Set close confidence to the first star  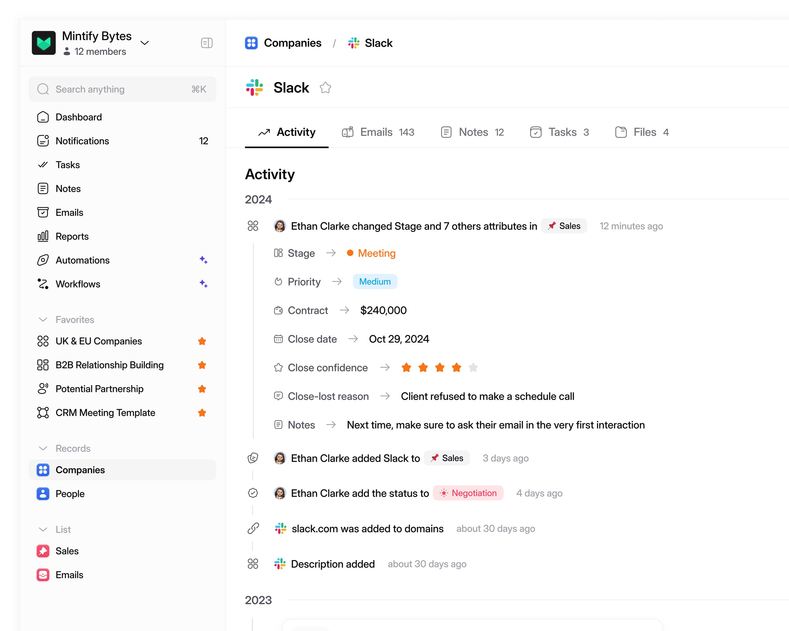(406, 367)
